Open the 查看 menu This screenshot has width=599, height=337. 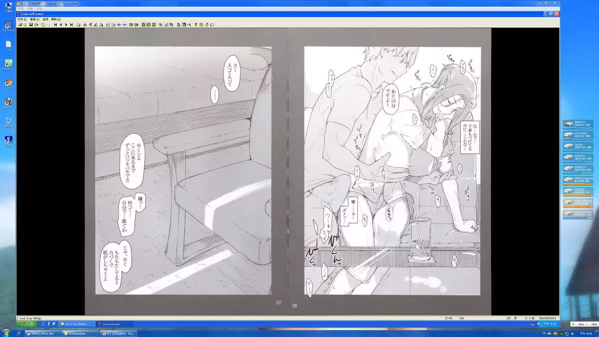tap(33, 19)
